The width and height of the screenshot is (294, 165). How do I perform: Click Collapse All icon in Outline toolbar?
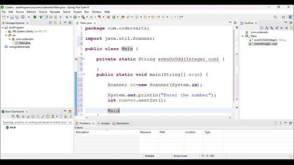262,28
